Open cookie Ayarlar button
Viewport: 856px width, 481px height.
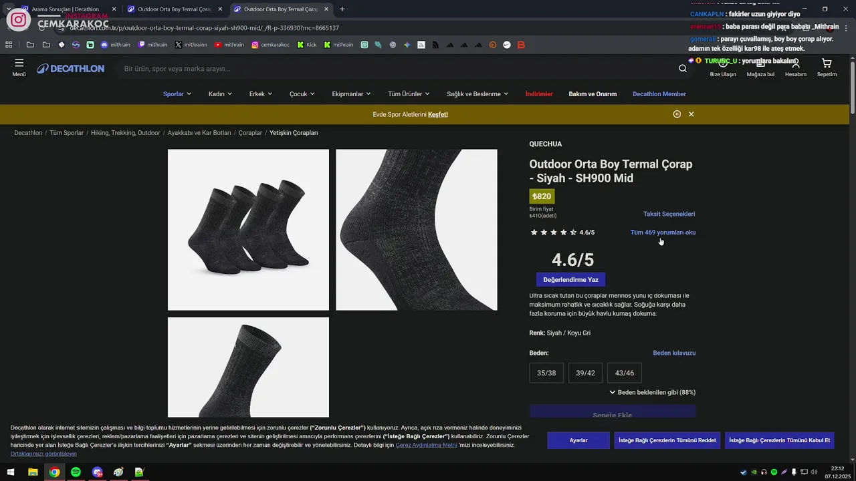pyautogui.click(x=578, y=440)
